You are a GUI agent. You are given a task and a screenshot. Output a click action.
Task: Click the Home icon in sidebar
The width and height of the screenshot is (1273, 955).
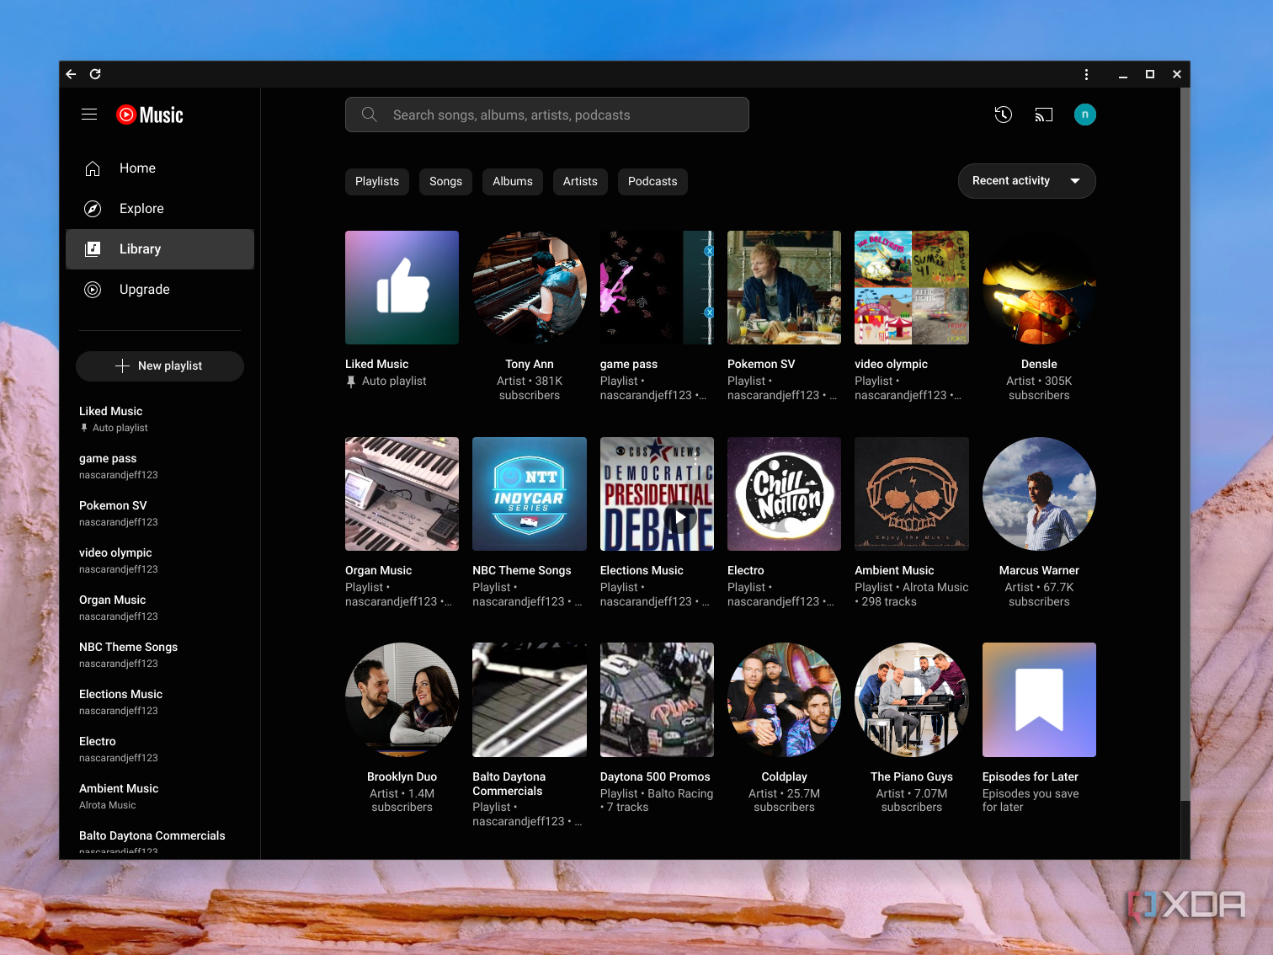click(93, 168)
